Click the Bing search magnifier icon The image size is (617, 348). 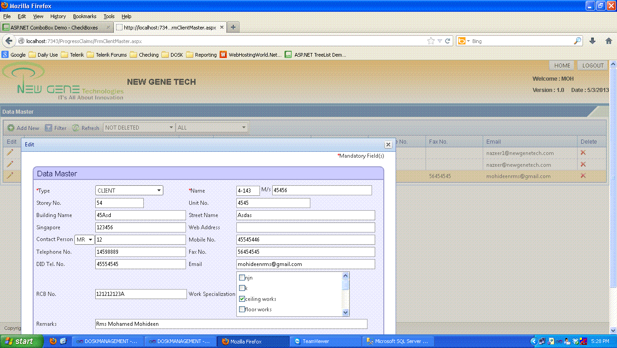pos(578,41)
